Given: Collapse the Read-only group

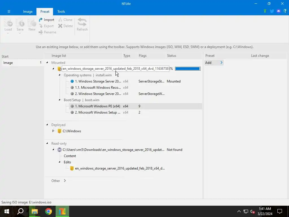Looking at the screenshot, I should coord(47,143).
